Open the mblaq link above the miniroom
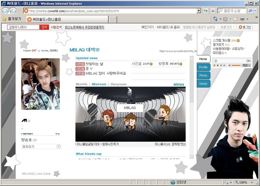Screen dimensions: 260x186 tap(179, 85)
